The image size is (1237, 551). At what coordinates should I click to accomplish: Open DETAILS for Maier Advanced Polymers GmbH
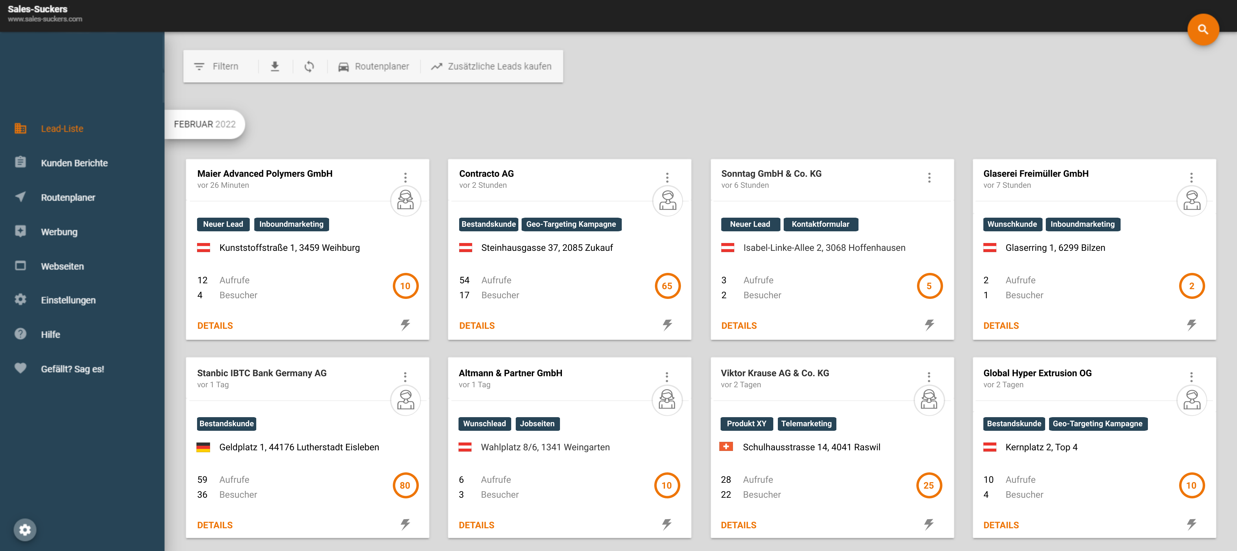(215, 326)
